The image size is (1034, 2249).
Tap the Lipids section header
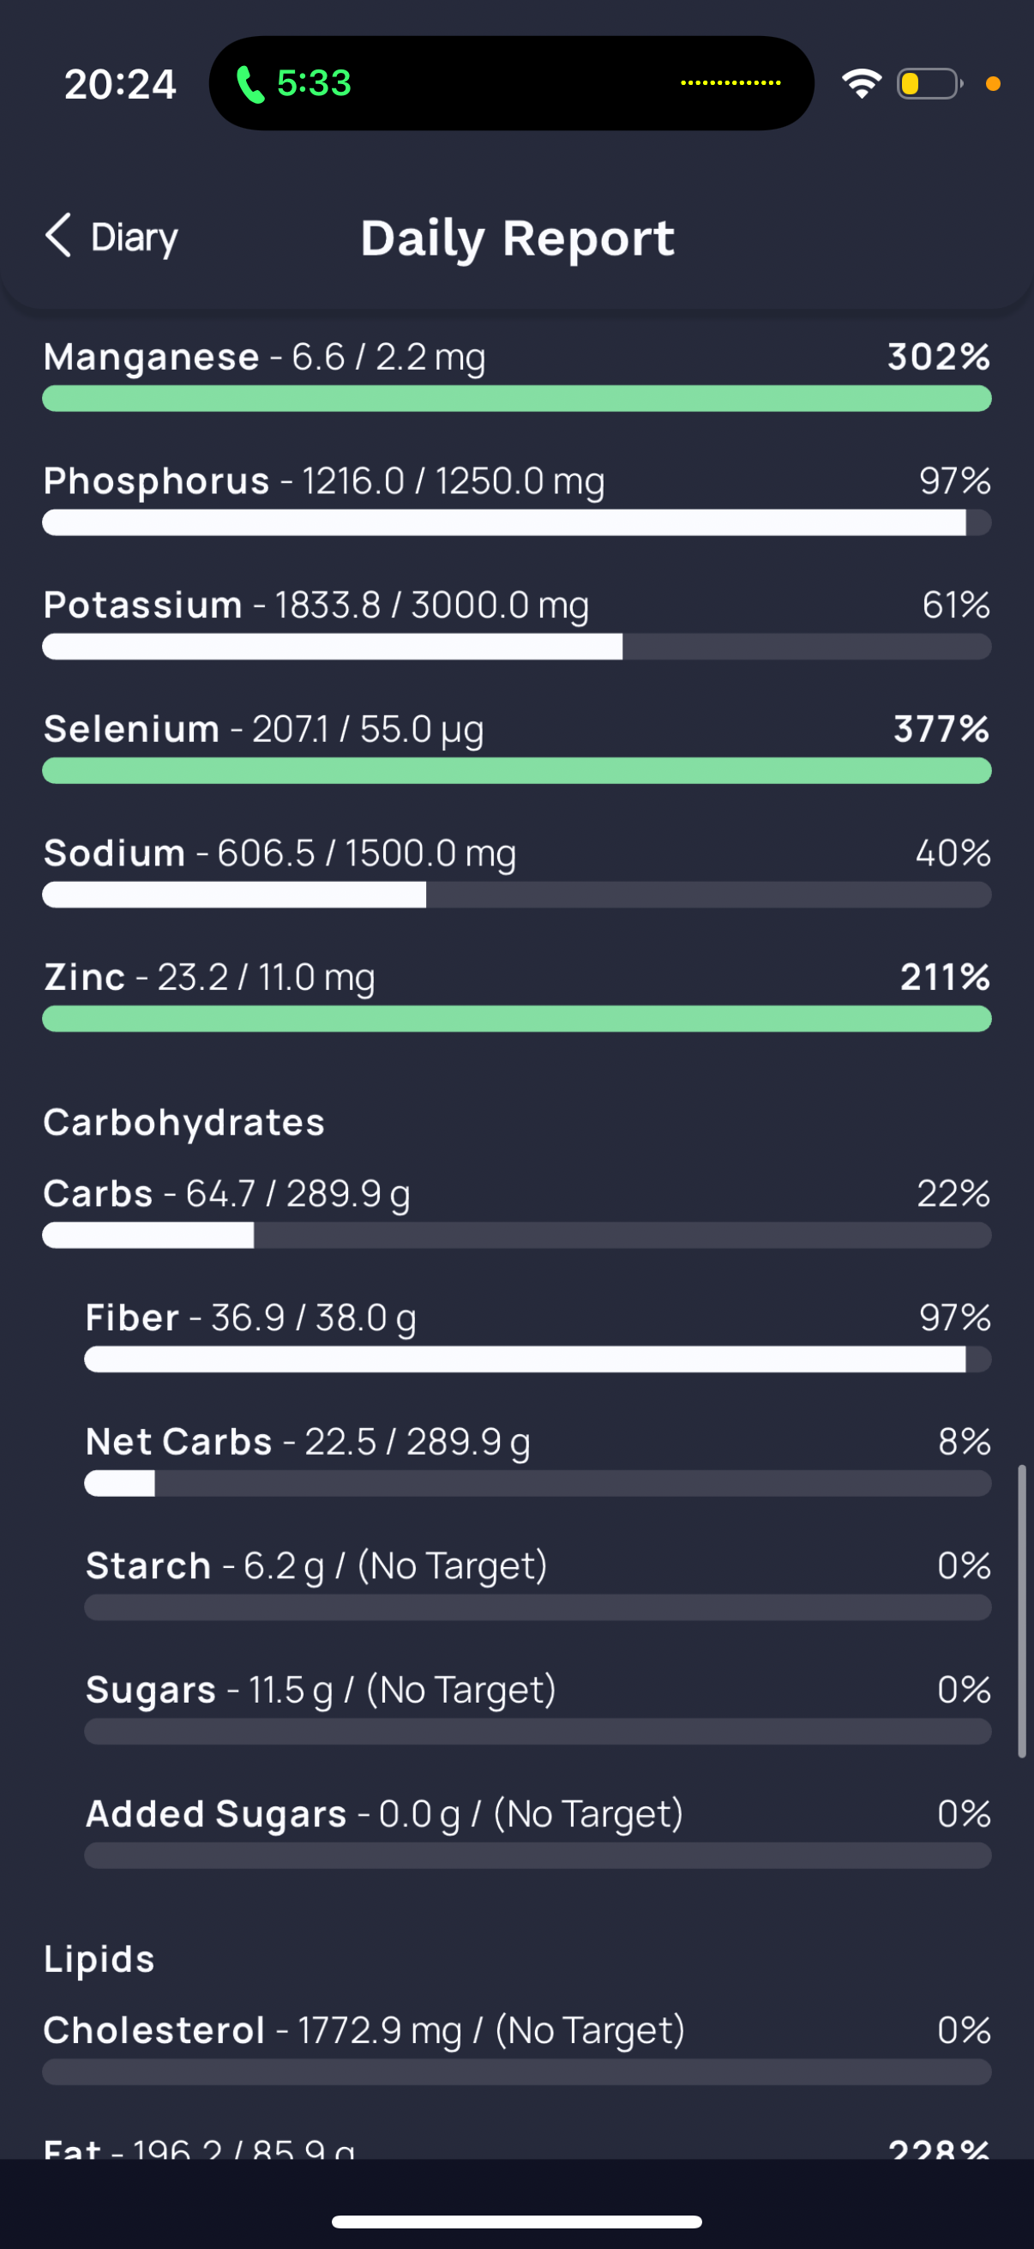point(99,1960)
